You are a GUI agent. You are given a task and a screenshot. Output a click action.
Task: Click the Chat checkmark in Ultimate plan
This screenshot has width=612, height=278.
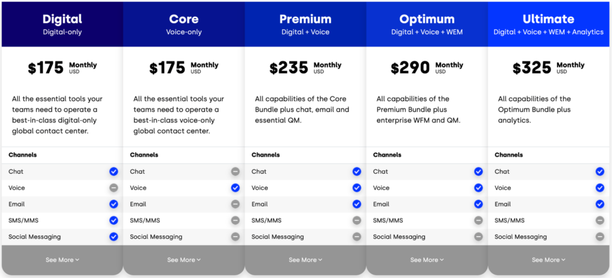click(600, 172)
